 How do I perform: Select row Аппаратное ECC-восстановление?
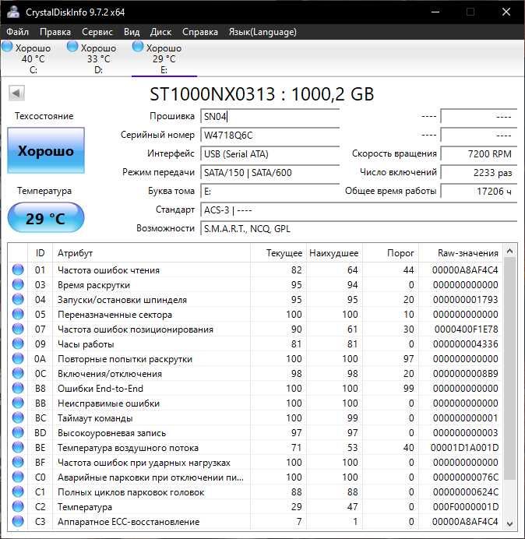tap(255, 521)
